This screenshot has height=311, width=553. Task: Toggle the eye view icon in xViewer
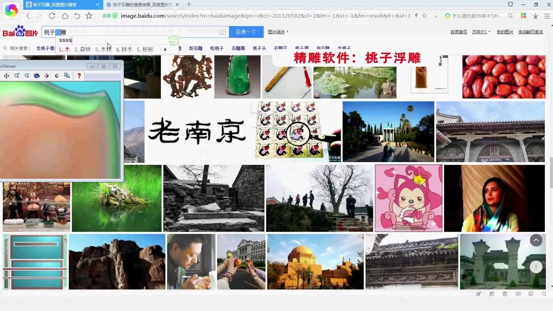point(37,75)
